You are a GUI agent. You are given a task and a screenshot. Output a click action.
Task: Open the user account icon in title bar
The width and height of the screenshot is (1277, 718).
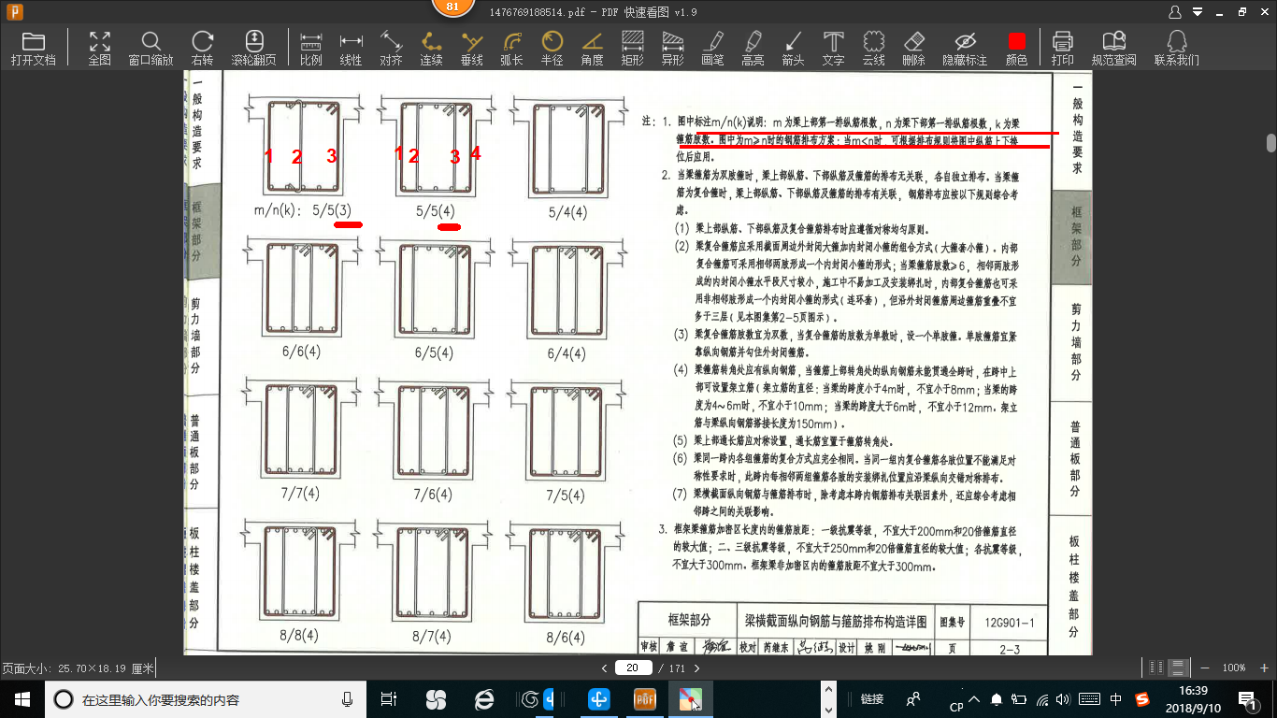pyautogui.click(x=1176, y=12)
